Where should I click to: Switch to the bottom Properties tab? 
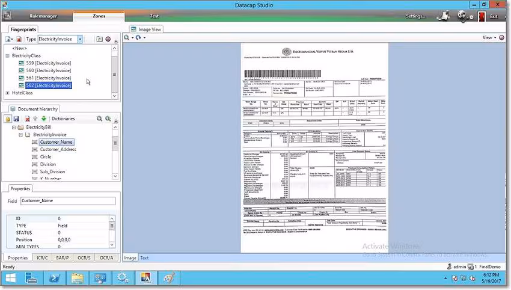tap(18, 258)
